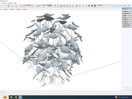The width and height of the screenshot is (132, 99).
Task: Open the Untagged tag dropdown
Action: tap(104, 5)
